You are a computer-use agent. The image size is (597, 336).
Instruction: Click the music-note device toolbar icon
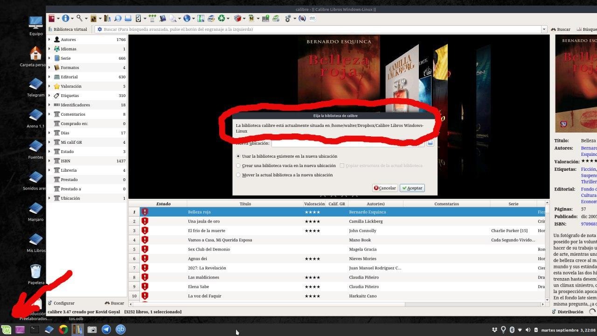[x=139, y=18]
